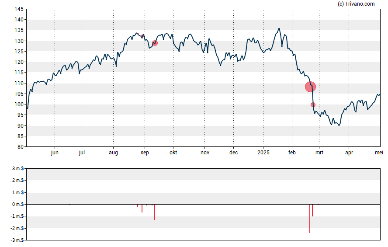This screenshot has width=388, height=247.
Task: Click the '0 m.$' volume axis label
Action: (18, 205)
